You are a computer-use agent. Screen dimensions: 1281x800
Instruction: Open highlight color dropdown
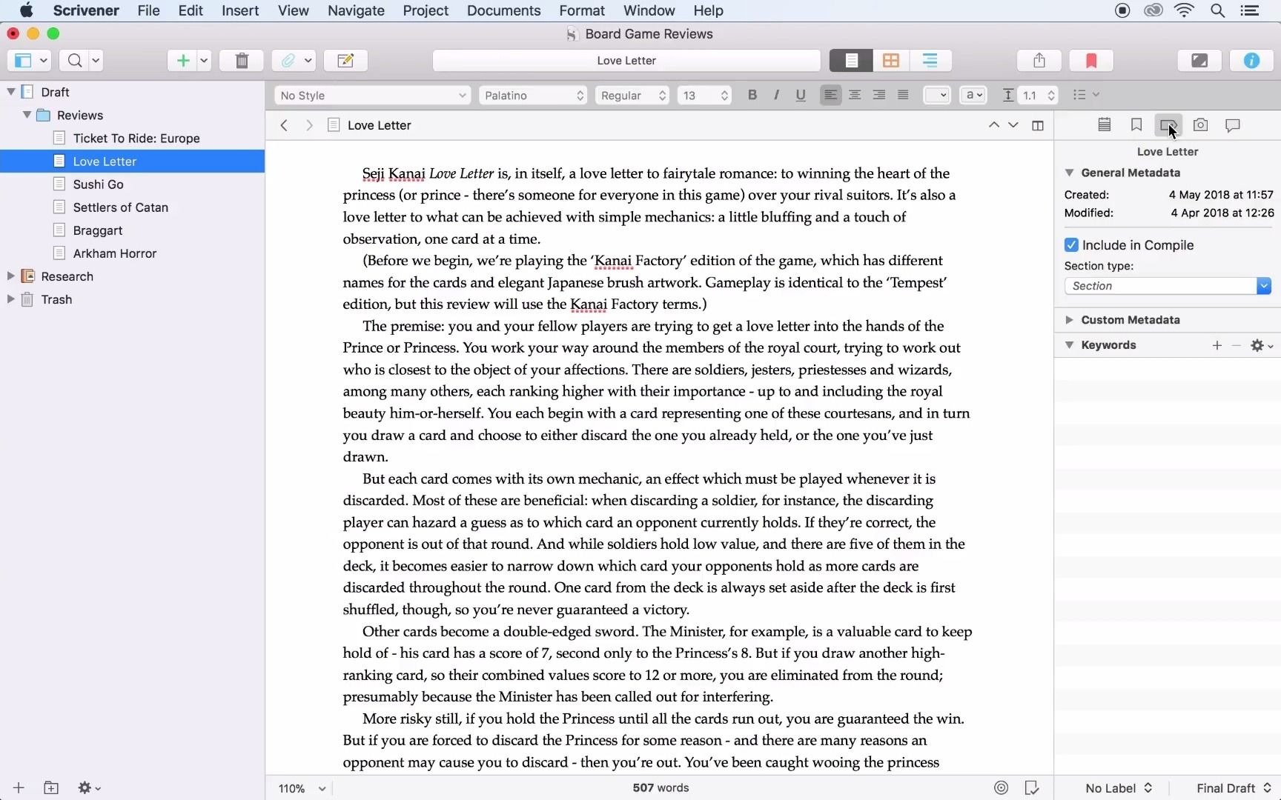[x=973, y=95]
